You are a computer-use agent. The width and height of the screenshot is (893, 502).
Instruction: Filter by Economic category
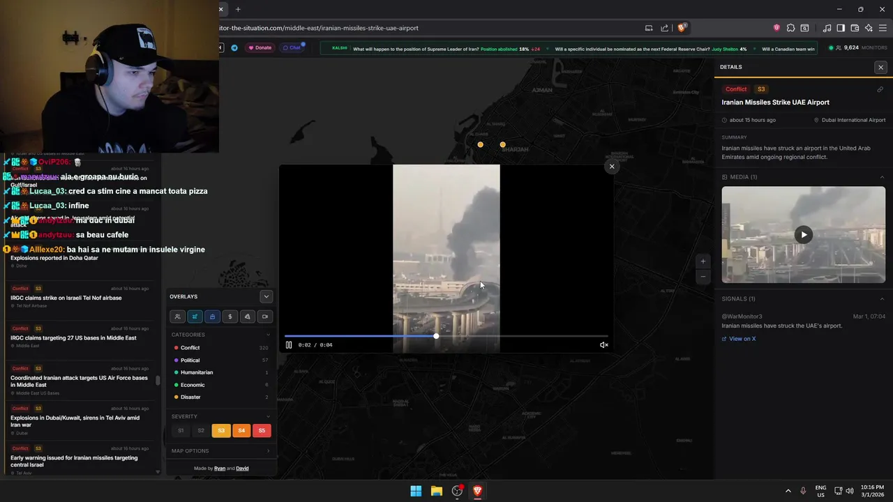(x=220, y=385)
